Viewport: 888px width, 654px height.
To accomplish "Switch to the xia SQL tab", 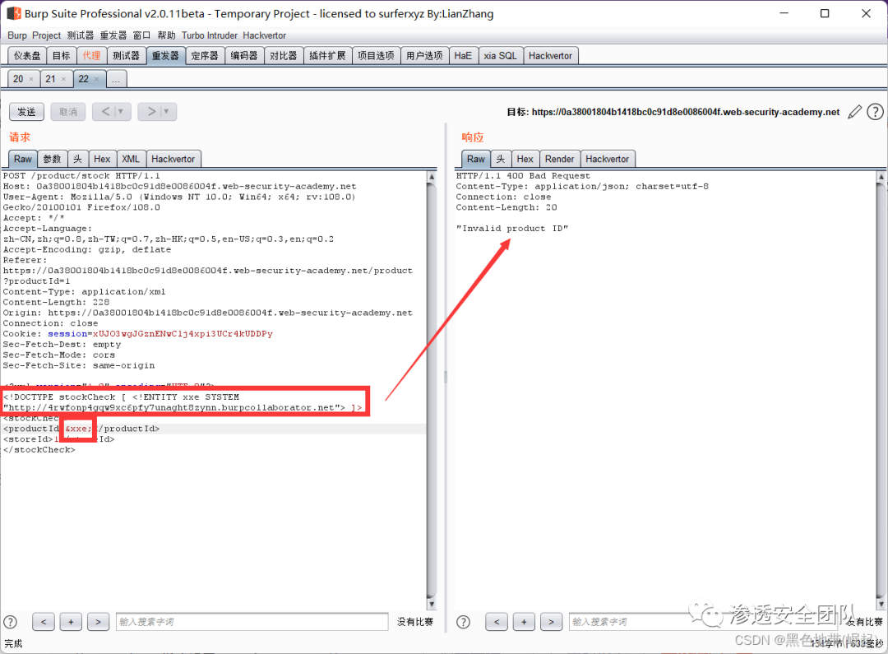I will click(x=500, y=56).
